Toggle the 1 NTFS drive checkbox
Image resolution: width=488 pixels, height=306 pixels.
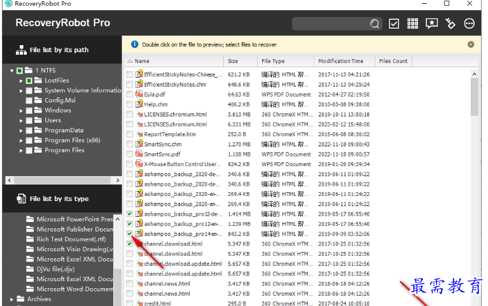point(19,71)
